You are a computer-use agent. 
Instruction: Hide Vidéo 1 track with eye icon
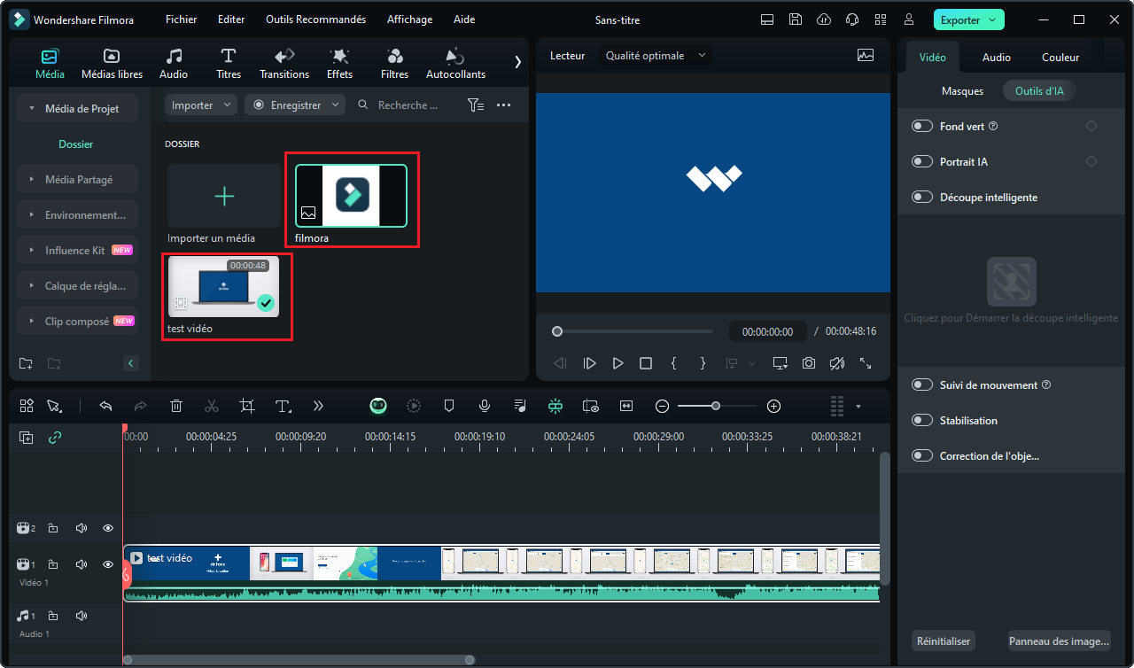(x=108, y=564)
